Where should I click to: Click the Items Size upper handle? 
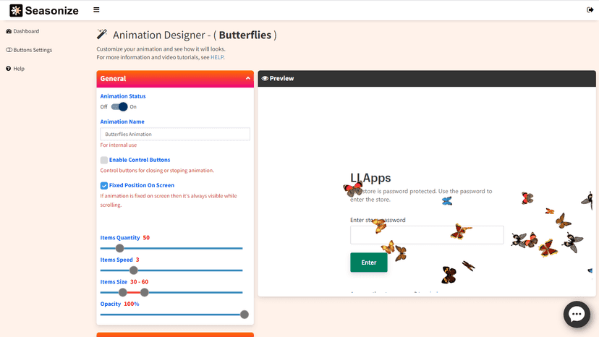(x=144, y=293)
